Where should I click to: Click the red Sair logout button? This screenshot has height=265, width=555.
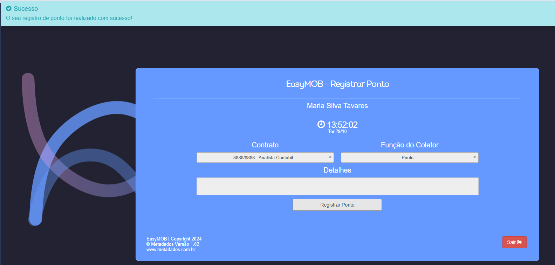point(514,242)
